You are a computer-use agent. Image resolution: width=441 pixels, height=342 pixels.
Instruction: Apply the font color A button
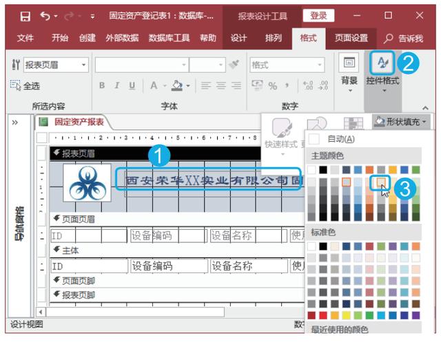pyautogui.click(x=154, y=85)
